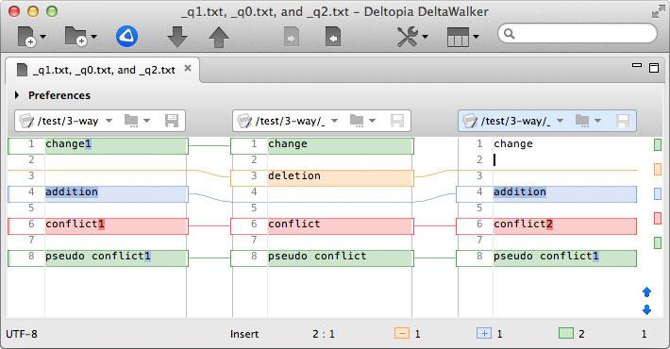
Task: Click the blue down arrow in overview
Action: coord(646,309)
